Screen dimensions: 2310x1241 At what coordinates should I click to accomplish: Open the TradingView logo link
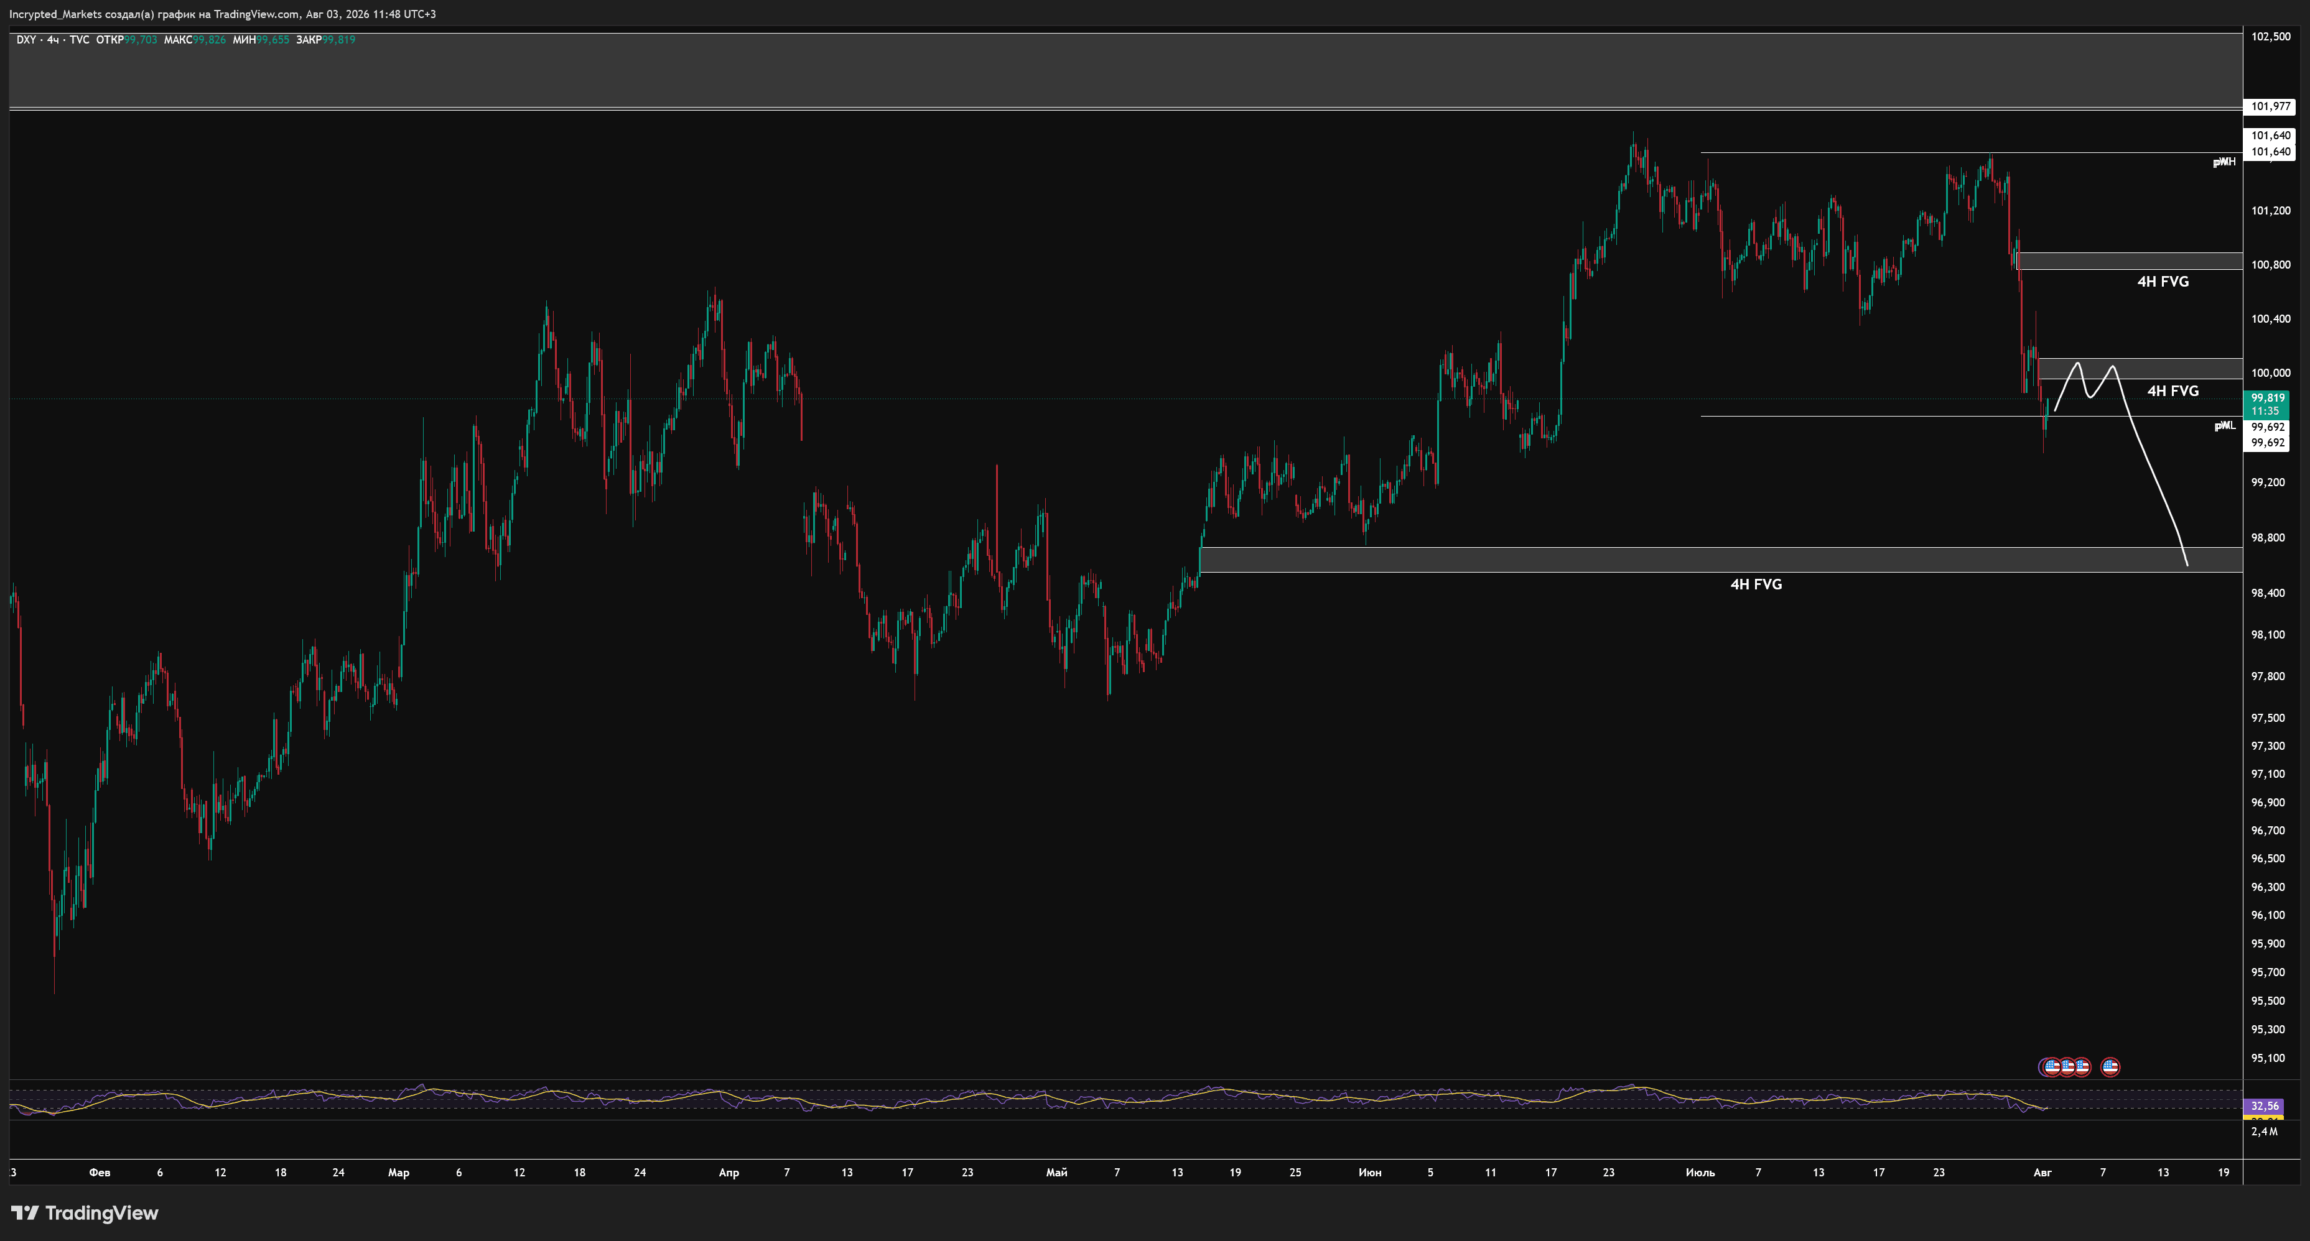(x=84, y=1212)
